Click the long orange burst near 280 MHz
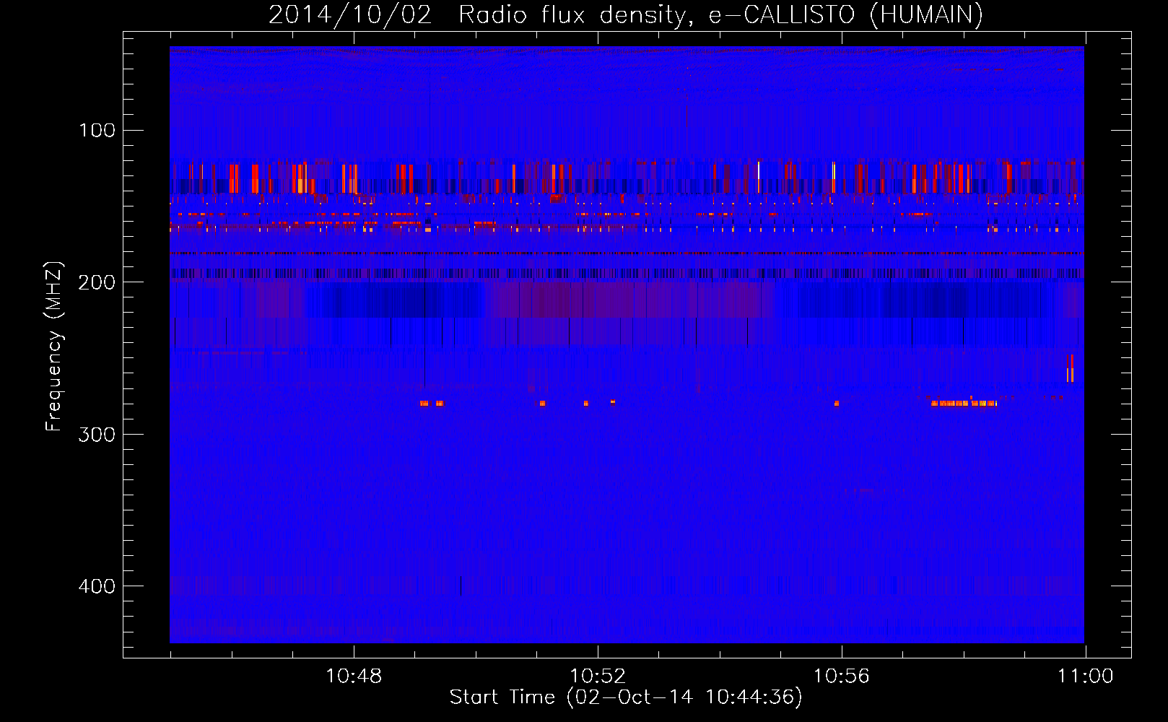 click(964, 403)
